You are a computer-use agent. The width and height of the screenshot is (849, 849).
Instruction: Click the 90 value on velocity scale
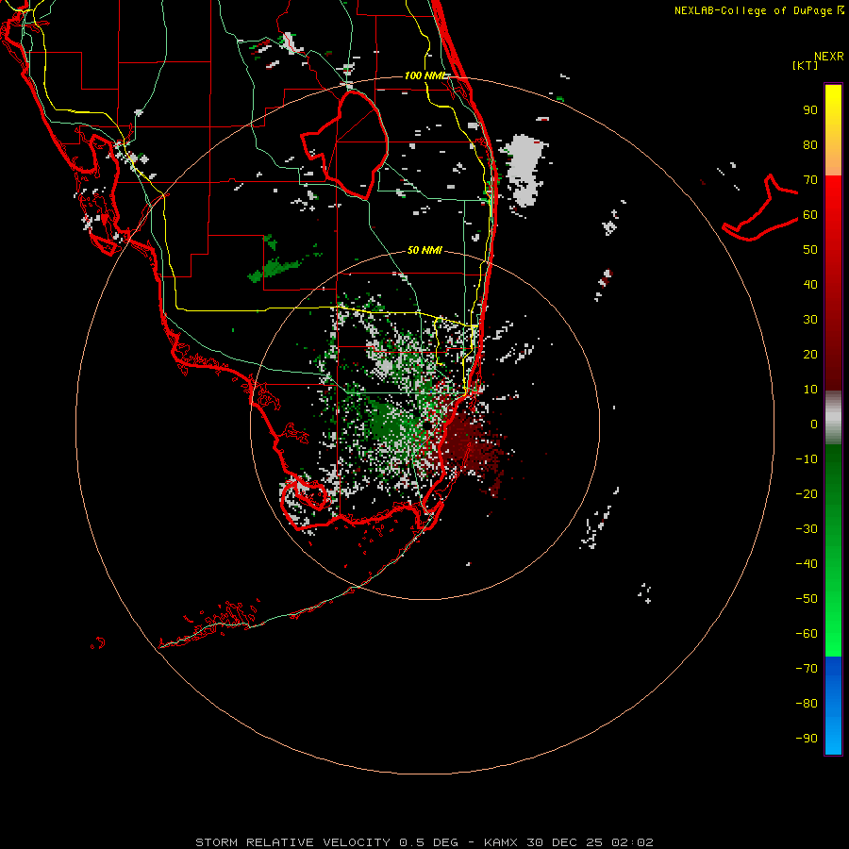click(810, 110)
